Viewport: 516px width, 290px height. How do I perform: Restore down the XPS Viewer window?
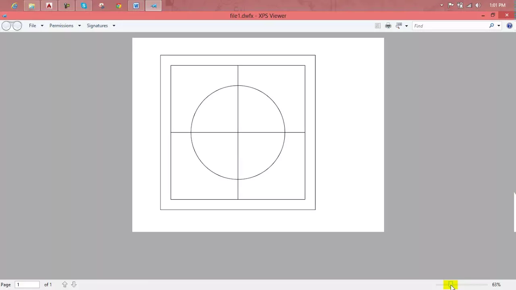(493, 15)
